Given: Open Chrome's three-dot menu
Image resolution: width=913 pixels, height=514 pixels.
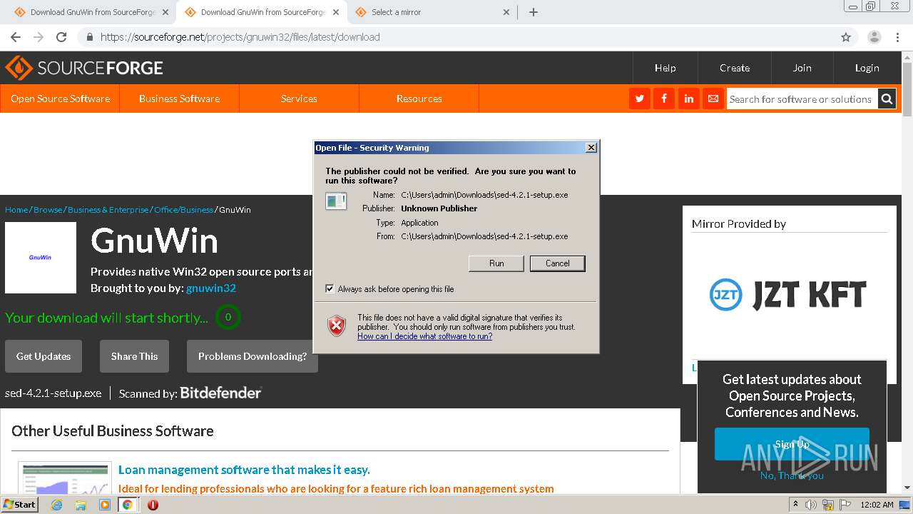Looking at the screenshot, I should pyautogui.click(x=897, y=37).
